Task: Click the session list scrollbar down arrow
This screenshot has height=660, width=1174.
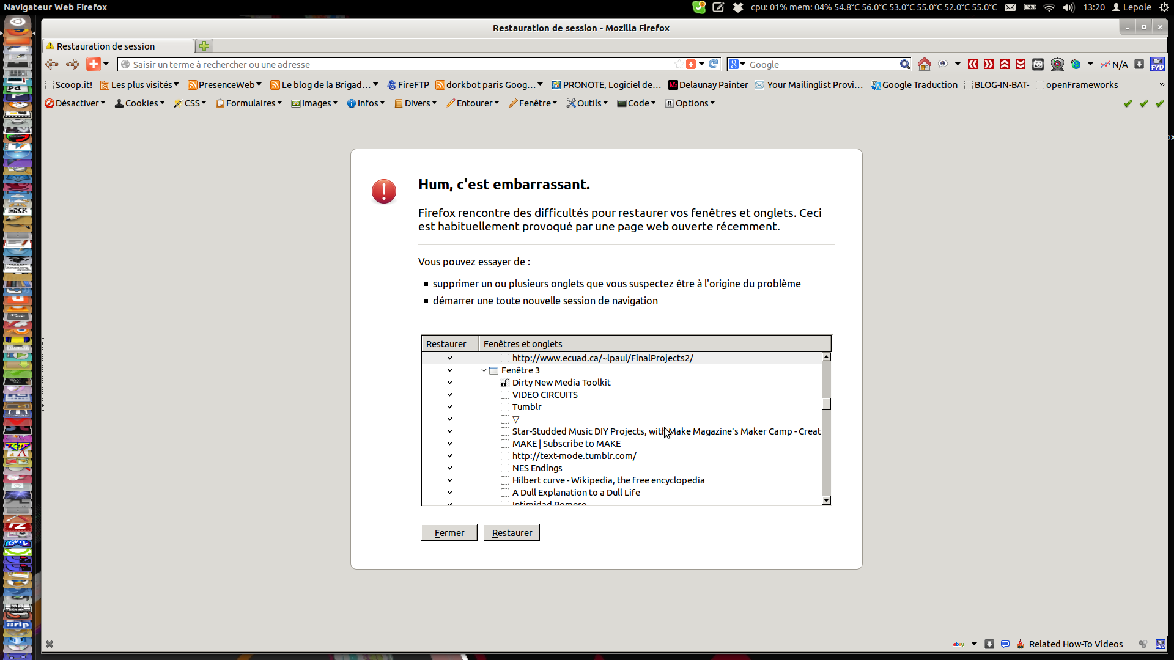Action: point(827,501)
